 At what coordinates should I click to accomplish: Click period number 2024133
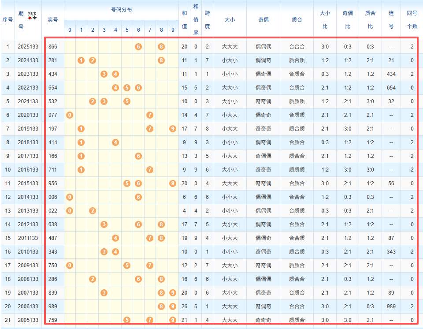[28, 60]
